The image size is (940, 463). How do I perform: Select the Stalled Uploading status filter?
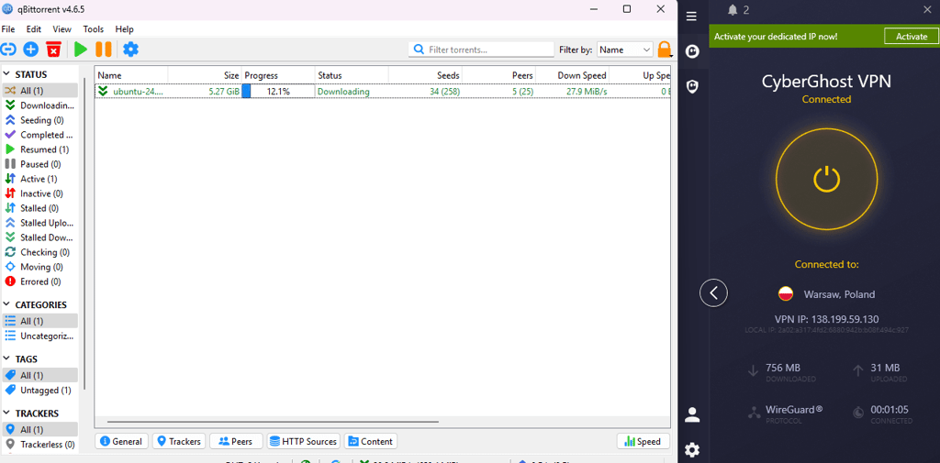[x=39, y=223]
